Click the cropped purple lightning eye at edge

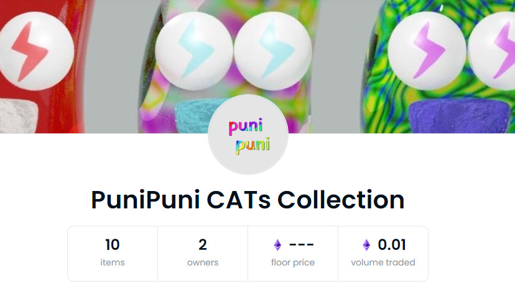click(x=491, y=51)
